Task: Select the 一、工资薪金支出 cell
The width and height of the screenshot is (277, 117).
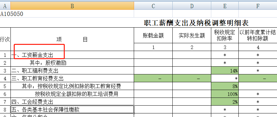Action: click(72, 55)
